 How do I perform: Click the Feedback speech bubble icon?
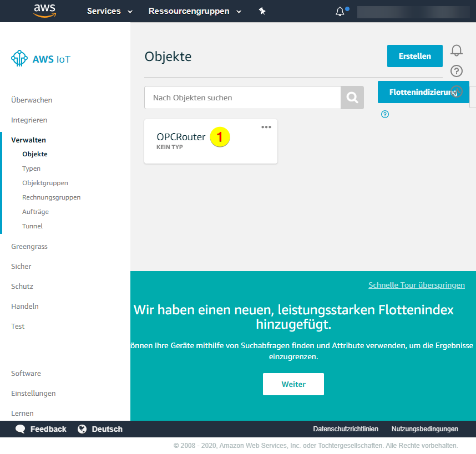click(x=21, y=429)
